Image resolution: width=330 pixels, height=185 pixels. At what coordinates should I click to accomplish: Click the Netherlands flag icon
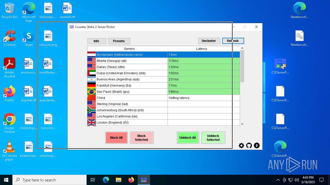coord(92,55)
